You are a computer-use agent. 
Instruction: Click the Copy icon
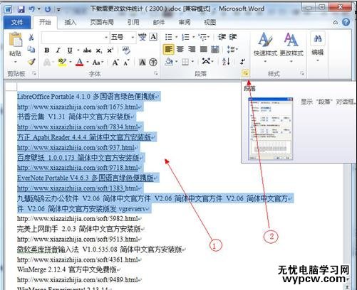[31, 49]
